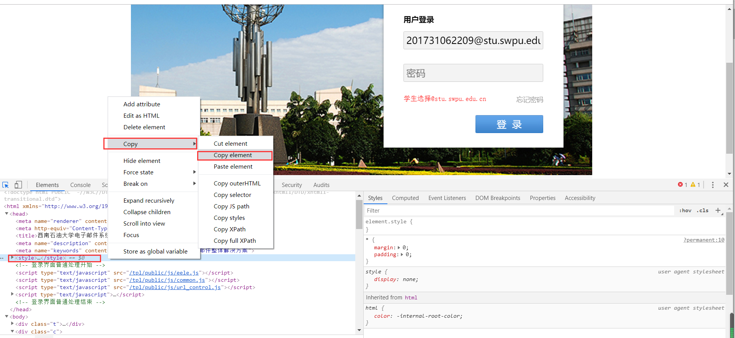
Task: Expand the Copy submenu arrow
Action: tap(194, 144)
